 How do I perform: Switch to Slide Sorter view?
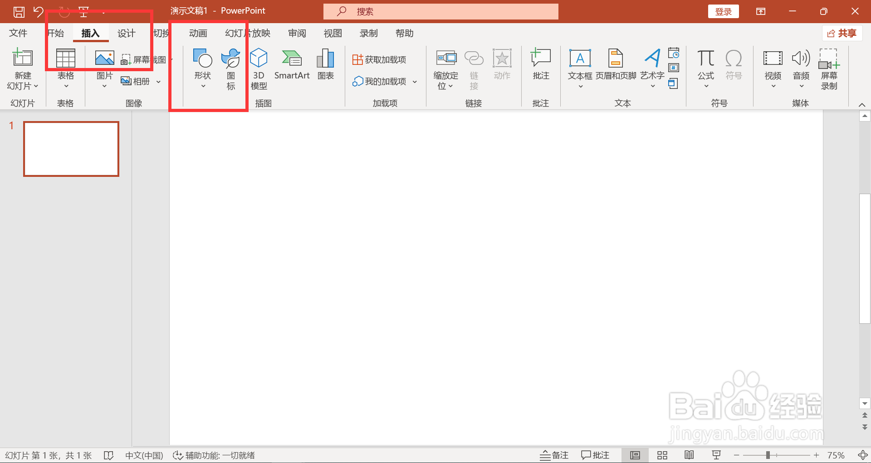[662, 455]
